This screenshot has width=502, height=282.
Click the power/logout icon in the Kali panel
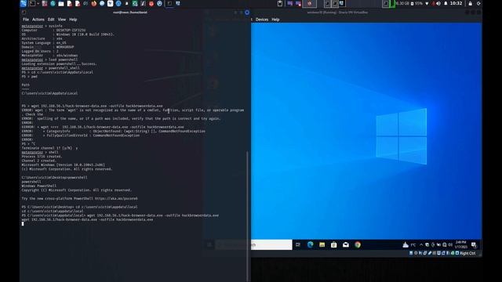point(478,3)
